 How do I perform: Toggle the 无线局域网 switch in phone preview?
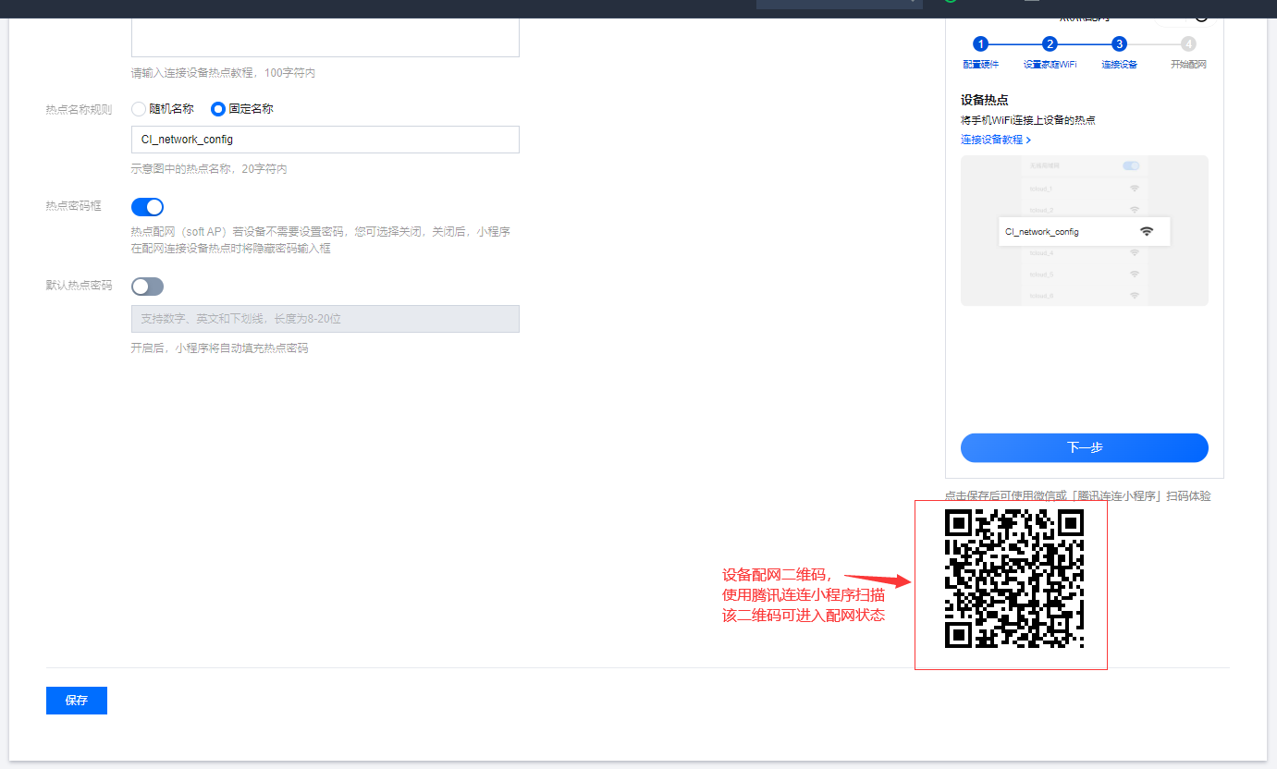pos(1131,165)
